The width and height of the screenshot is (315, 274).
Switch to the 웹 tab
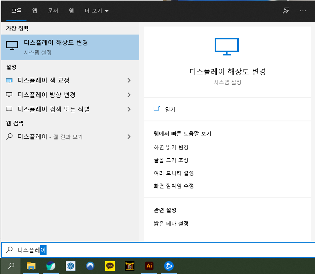pos(71,11)
